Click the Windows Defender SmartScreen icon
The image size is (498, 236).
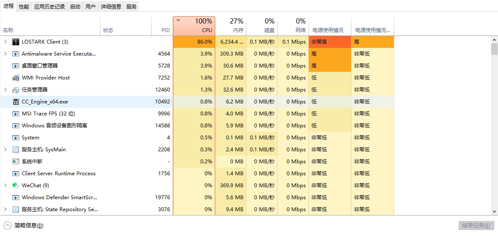click(16, 198)
